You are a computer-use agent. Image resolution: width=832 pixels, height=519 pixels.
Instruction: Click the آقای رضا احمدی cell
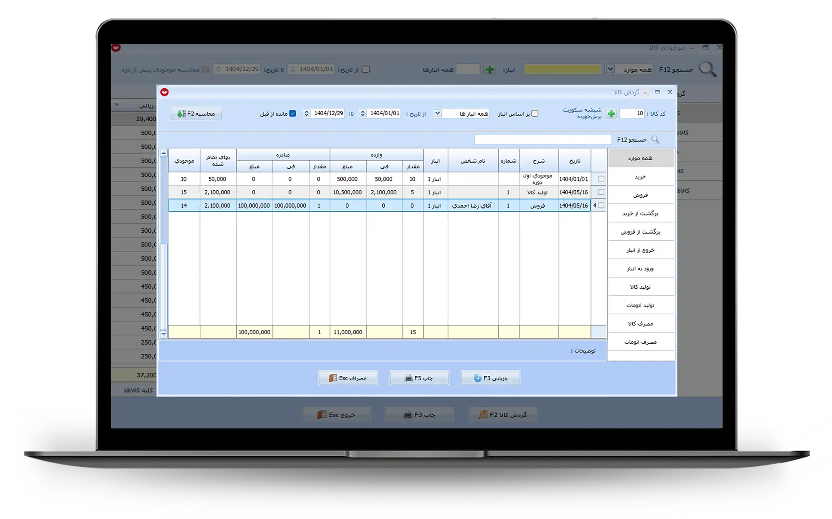click(473, 205)
